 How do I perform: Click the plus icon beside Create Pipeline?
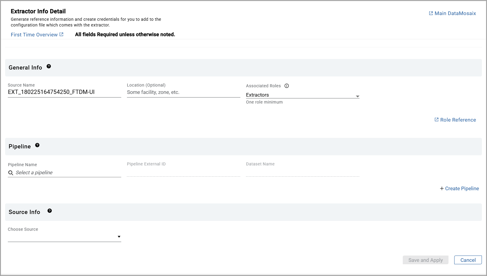(x=442, y=188)
